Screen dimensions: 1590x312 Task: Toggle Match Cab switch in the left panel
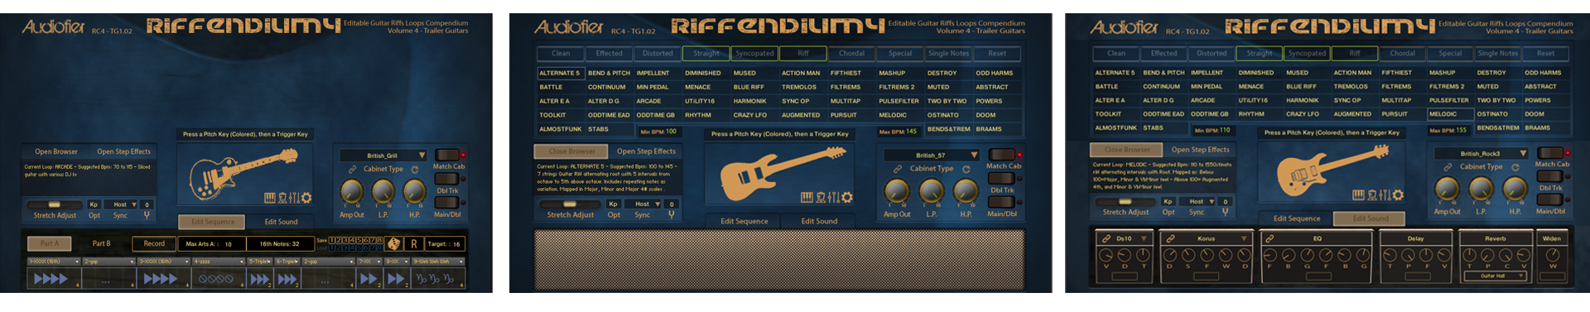click(x=447, y=156)
